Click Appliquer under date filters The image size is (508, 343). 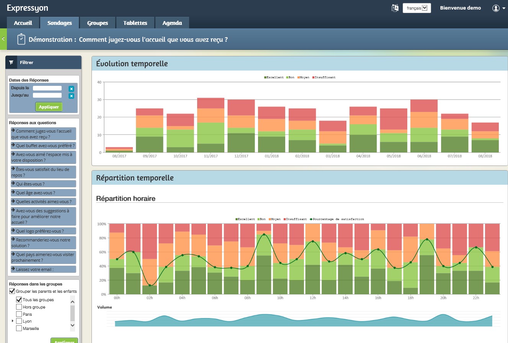49,107
